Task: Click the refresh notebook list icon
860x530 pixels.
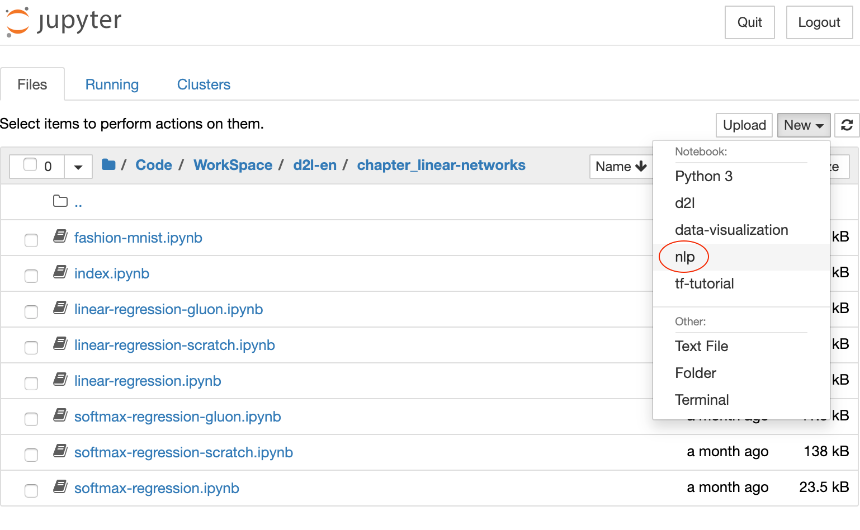Action: pos(847,125)
